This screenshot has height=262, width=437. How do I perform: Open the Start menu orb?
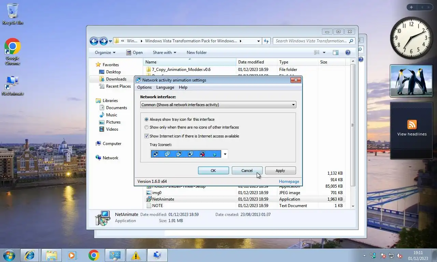click(9, 255)
